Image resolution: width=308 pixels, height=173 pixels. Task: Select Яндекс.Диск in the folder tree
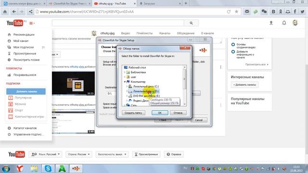[141, 100]
